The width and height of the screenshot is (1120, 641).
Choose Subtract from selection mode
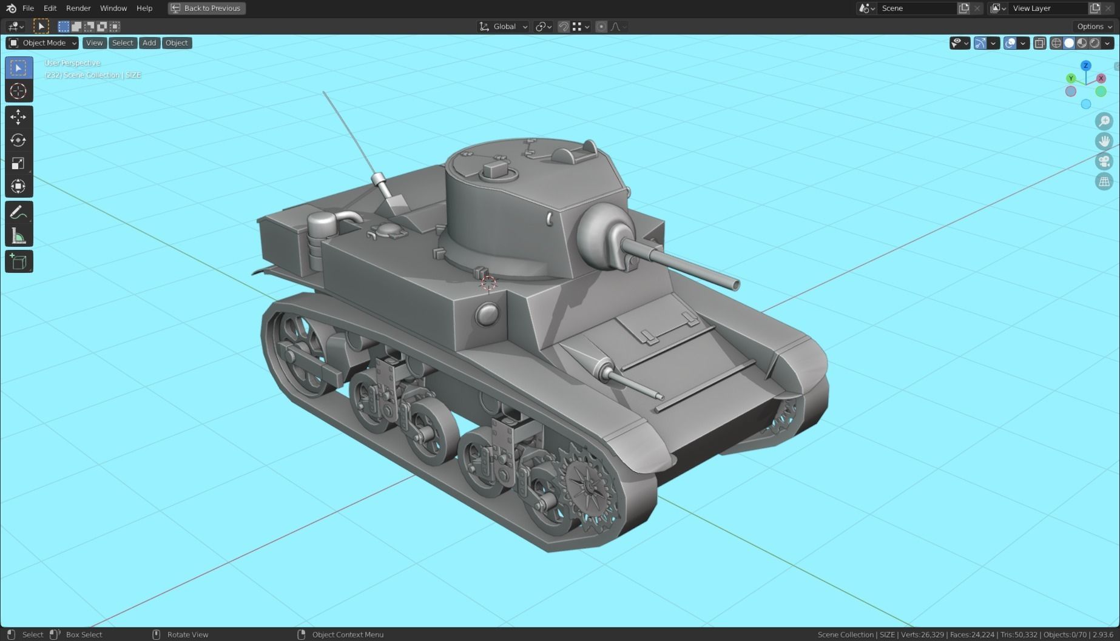[89, 26]
